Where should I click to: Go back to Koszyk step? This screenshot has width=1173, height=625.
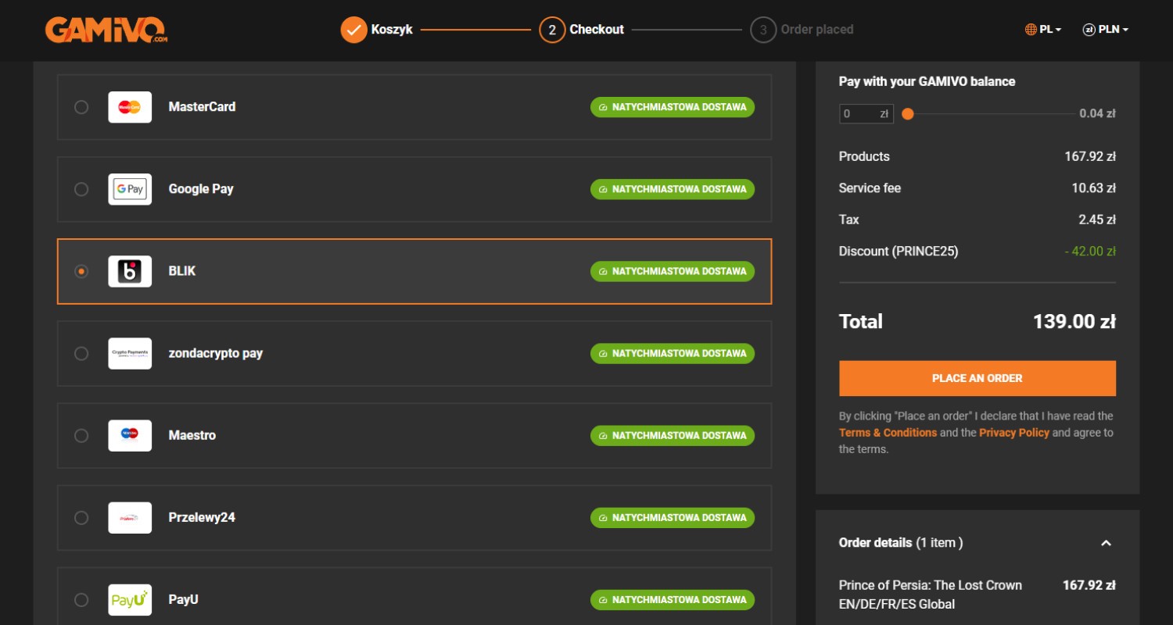pos(392,30)
